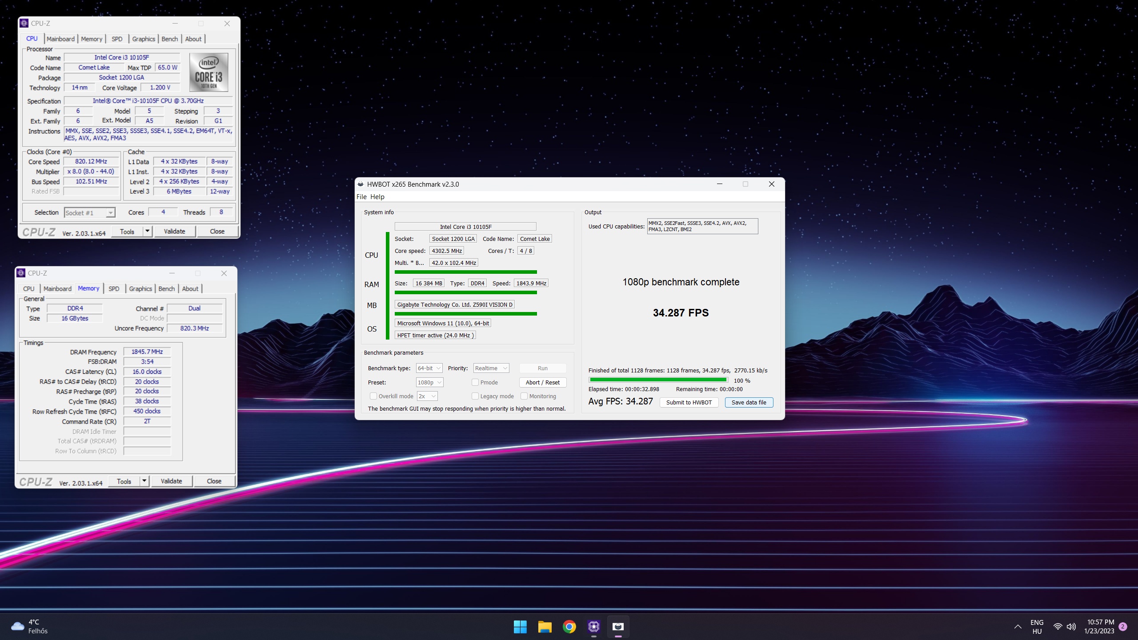This screenshot has height=640, width=1138.
Task: Click the RAM Speed 1843.9 MHz field
Action: coord(531,283)
